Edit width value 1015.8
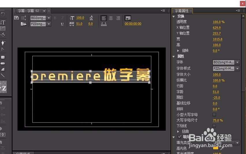 [218, 39]
